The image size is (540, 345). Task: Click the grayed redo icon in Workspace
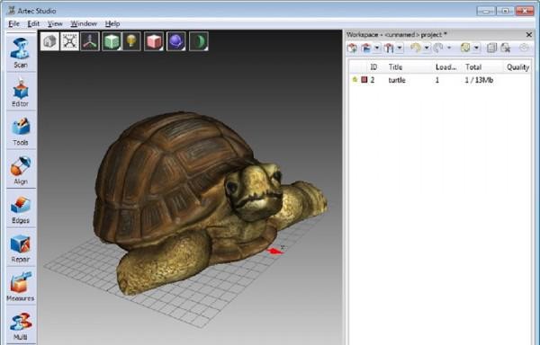pyautogui.click(x=438, y=48)
